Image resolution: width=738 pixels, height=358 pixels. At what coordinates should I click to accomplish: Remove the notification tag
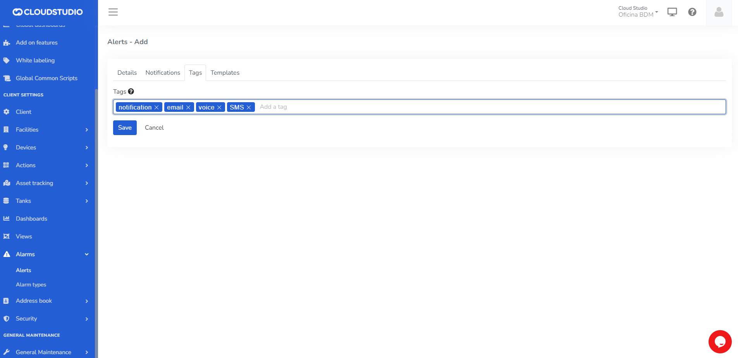[157, 108]
